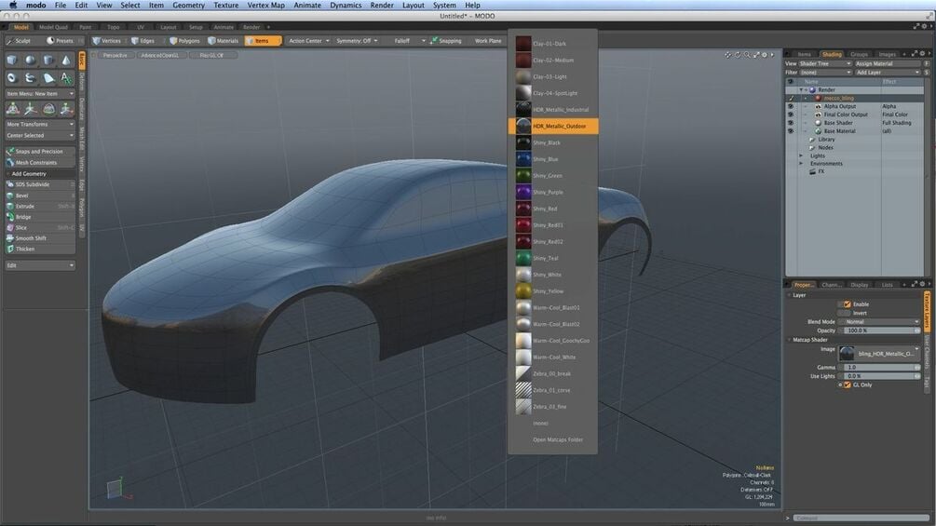The image size is (936, 526).
Task: Open the Sculpt tools
Action: click(x=19, y=41)
